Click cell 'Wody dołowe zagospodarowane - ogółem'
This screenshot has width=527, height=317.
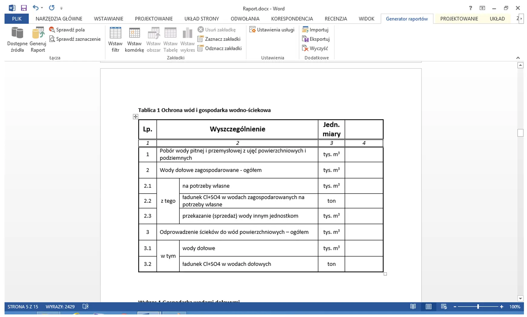237,170
